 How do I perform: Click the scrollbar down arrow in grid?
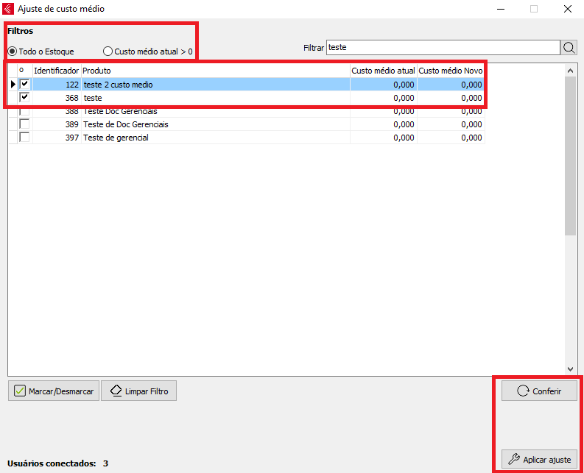point(571,369)
